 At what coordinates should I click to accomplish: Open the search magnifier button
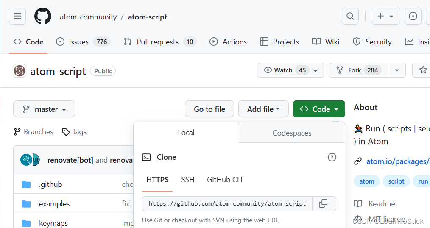point(350,16)
